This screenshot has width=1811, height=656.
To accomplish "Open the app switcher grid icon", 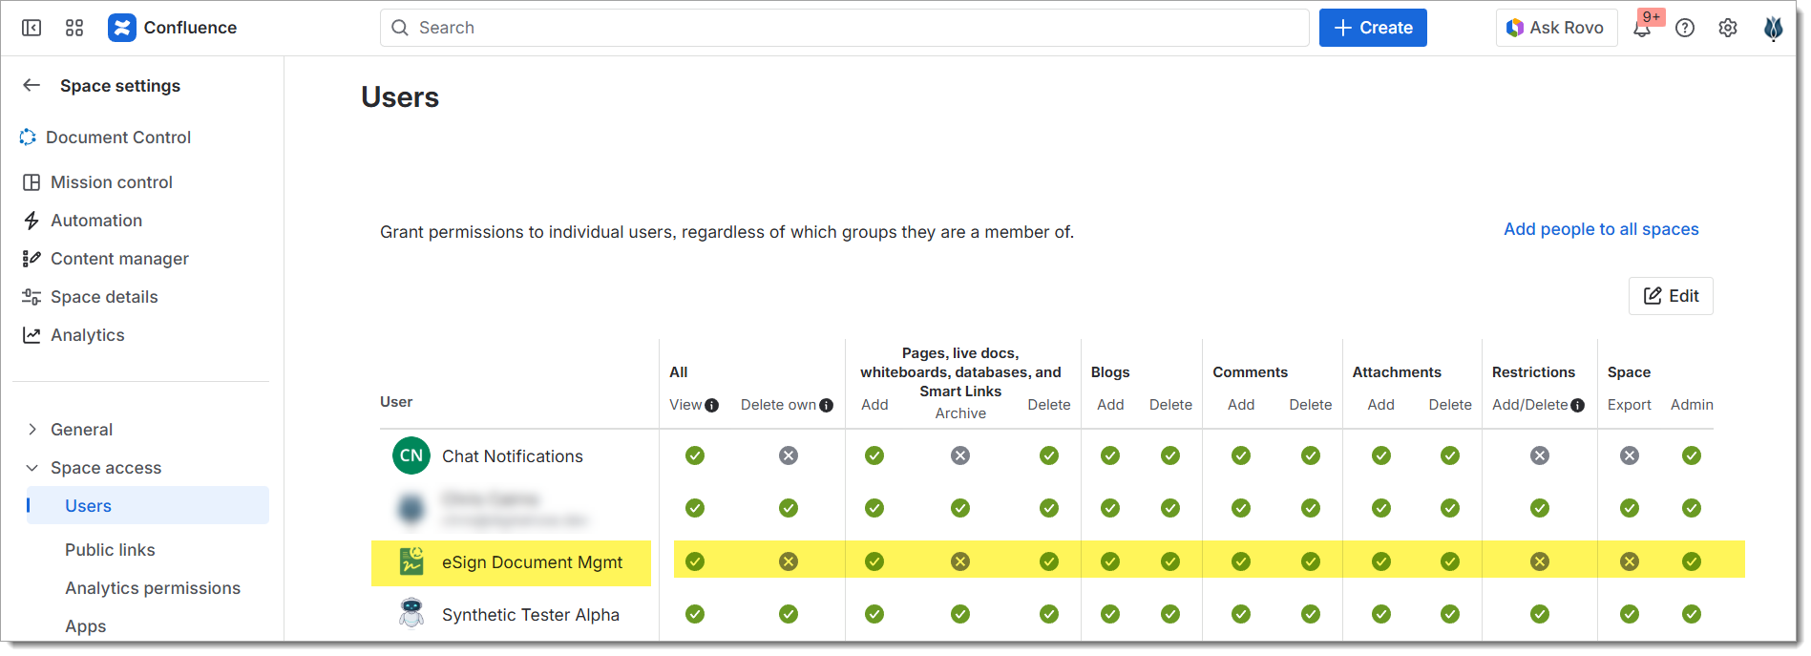I will pos(74,28).
